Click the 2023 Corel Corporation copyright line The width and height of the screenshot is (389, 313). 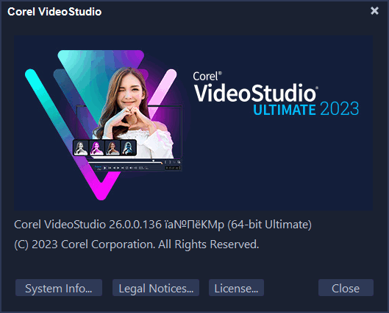[137, 245]
